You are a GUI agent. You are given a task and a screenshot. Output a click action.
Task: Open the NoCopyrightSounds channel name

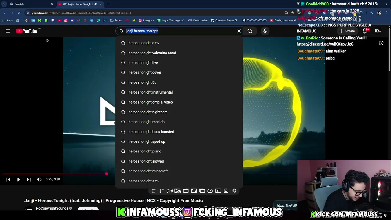[52, 208]
